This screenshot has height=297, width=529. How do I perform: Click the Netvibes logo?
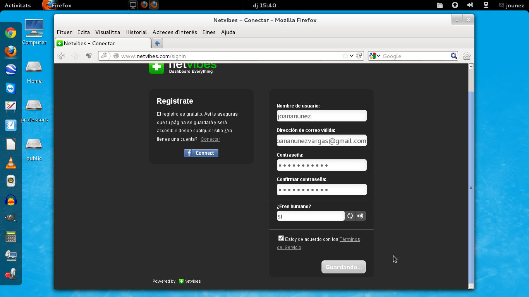coord(183,68)
